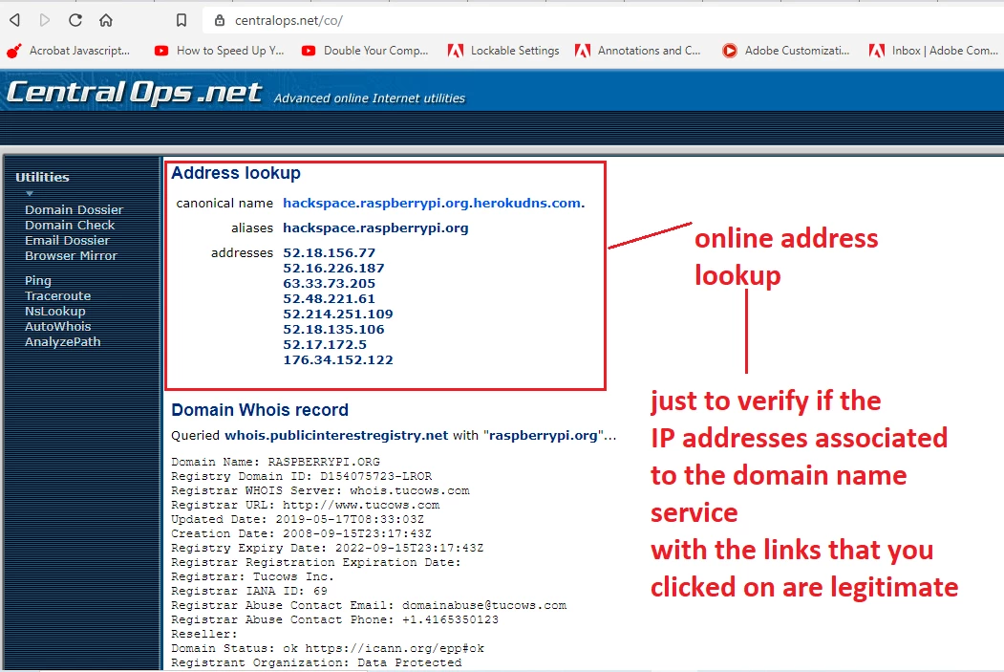Image resolution: width=1004 pixels, height=672 pixels.
Task: Click the browser back arrow
Action: 14,20
